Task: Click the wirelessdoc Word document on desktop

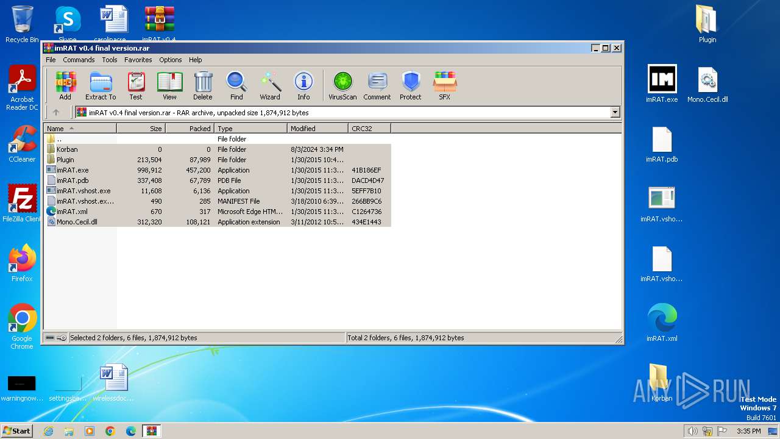Action: (113, 383)
